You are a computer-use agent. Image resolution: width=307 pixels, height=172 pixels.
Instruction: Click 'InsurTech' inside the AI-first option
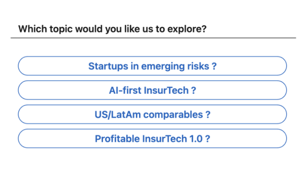click(x=166, y=90)
